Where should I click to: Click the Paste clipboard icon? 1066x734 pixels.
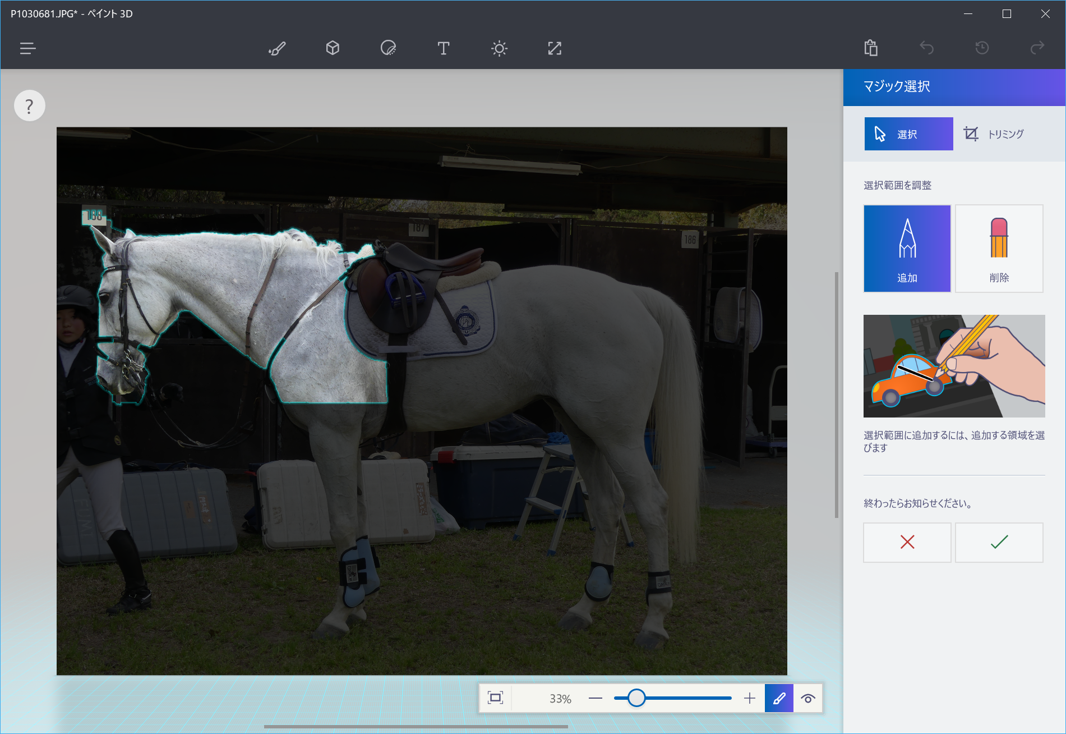tap(871, 48)
